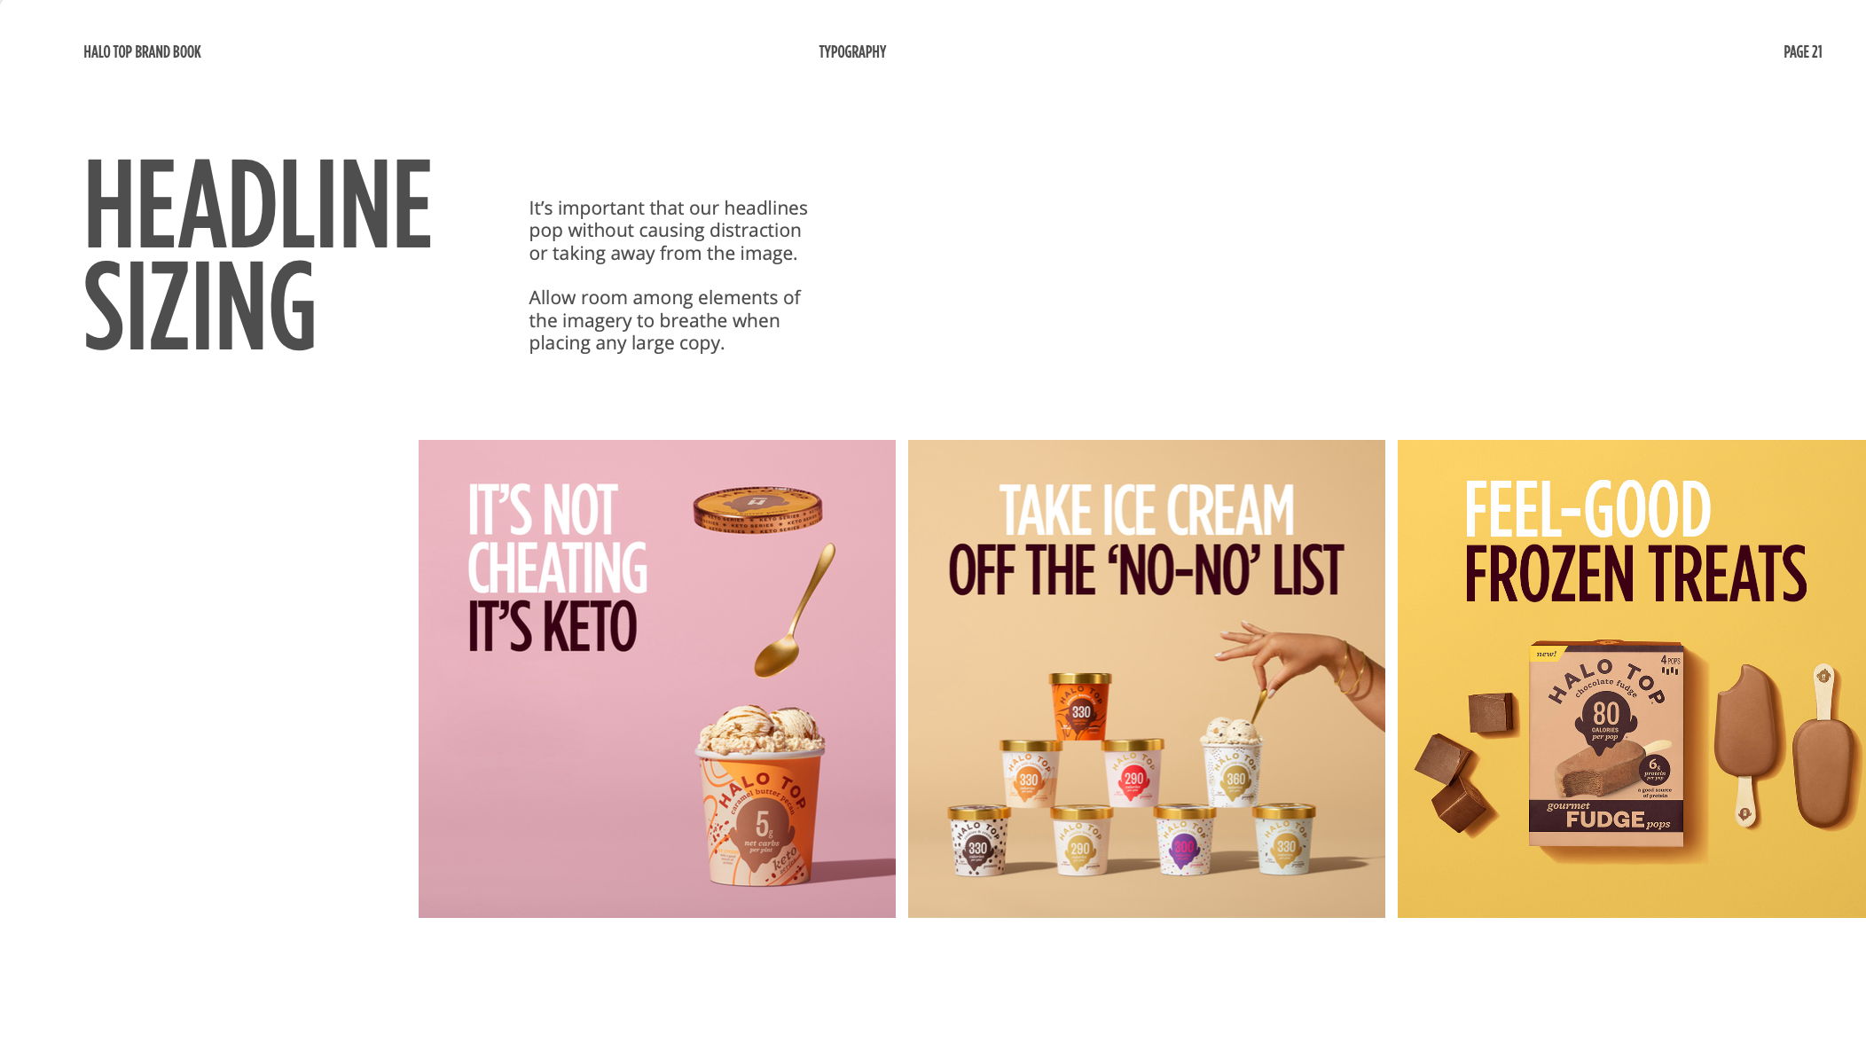Click the gold spoon in pink image

(795, 610)
